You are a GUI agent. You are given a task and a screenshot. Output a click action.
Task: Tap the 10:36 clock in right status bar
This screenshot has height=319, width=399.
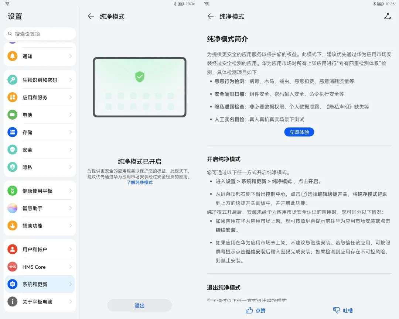click(390, 4)
